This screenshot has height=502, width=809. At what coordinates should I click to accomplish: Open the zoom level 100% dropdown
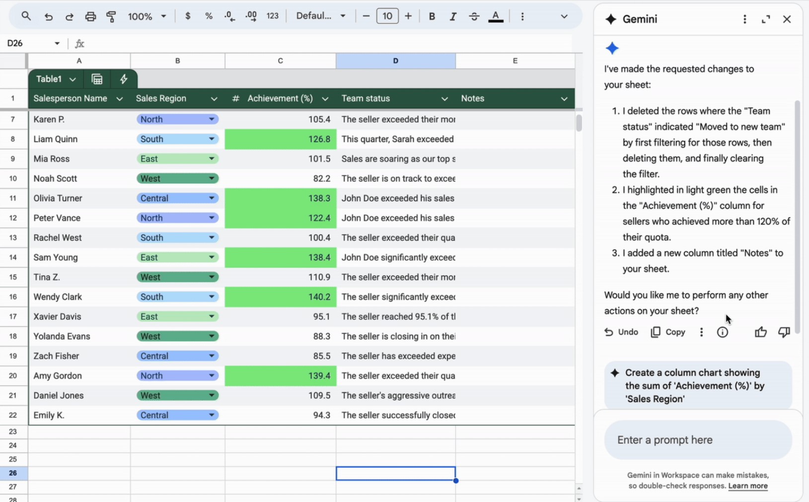[x=147, y=16]
